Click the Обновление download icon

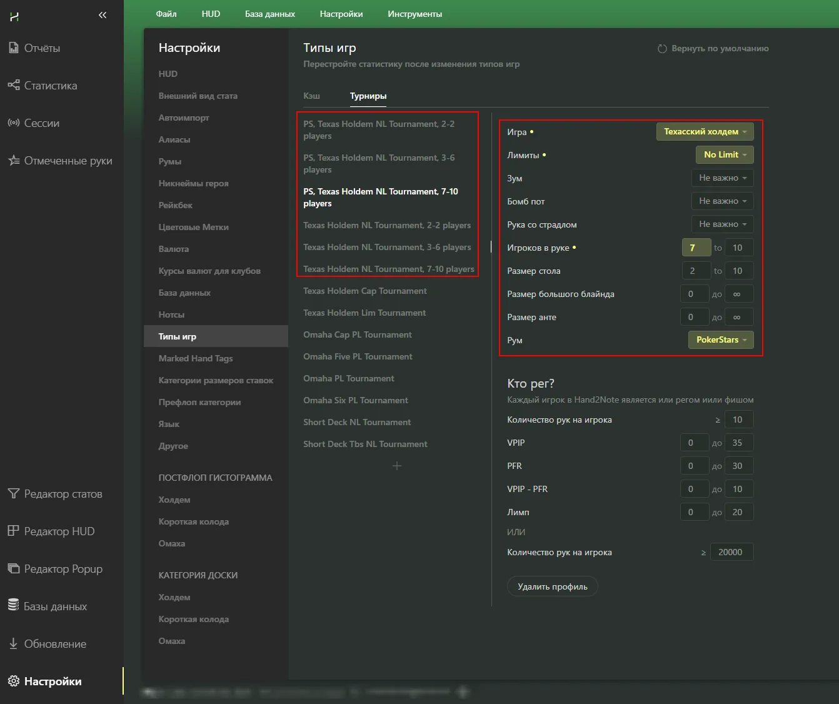pyautogui.click(x=13, y=643)
